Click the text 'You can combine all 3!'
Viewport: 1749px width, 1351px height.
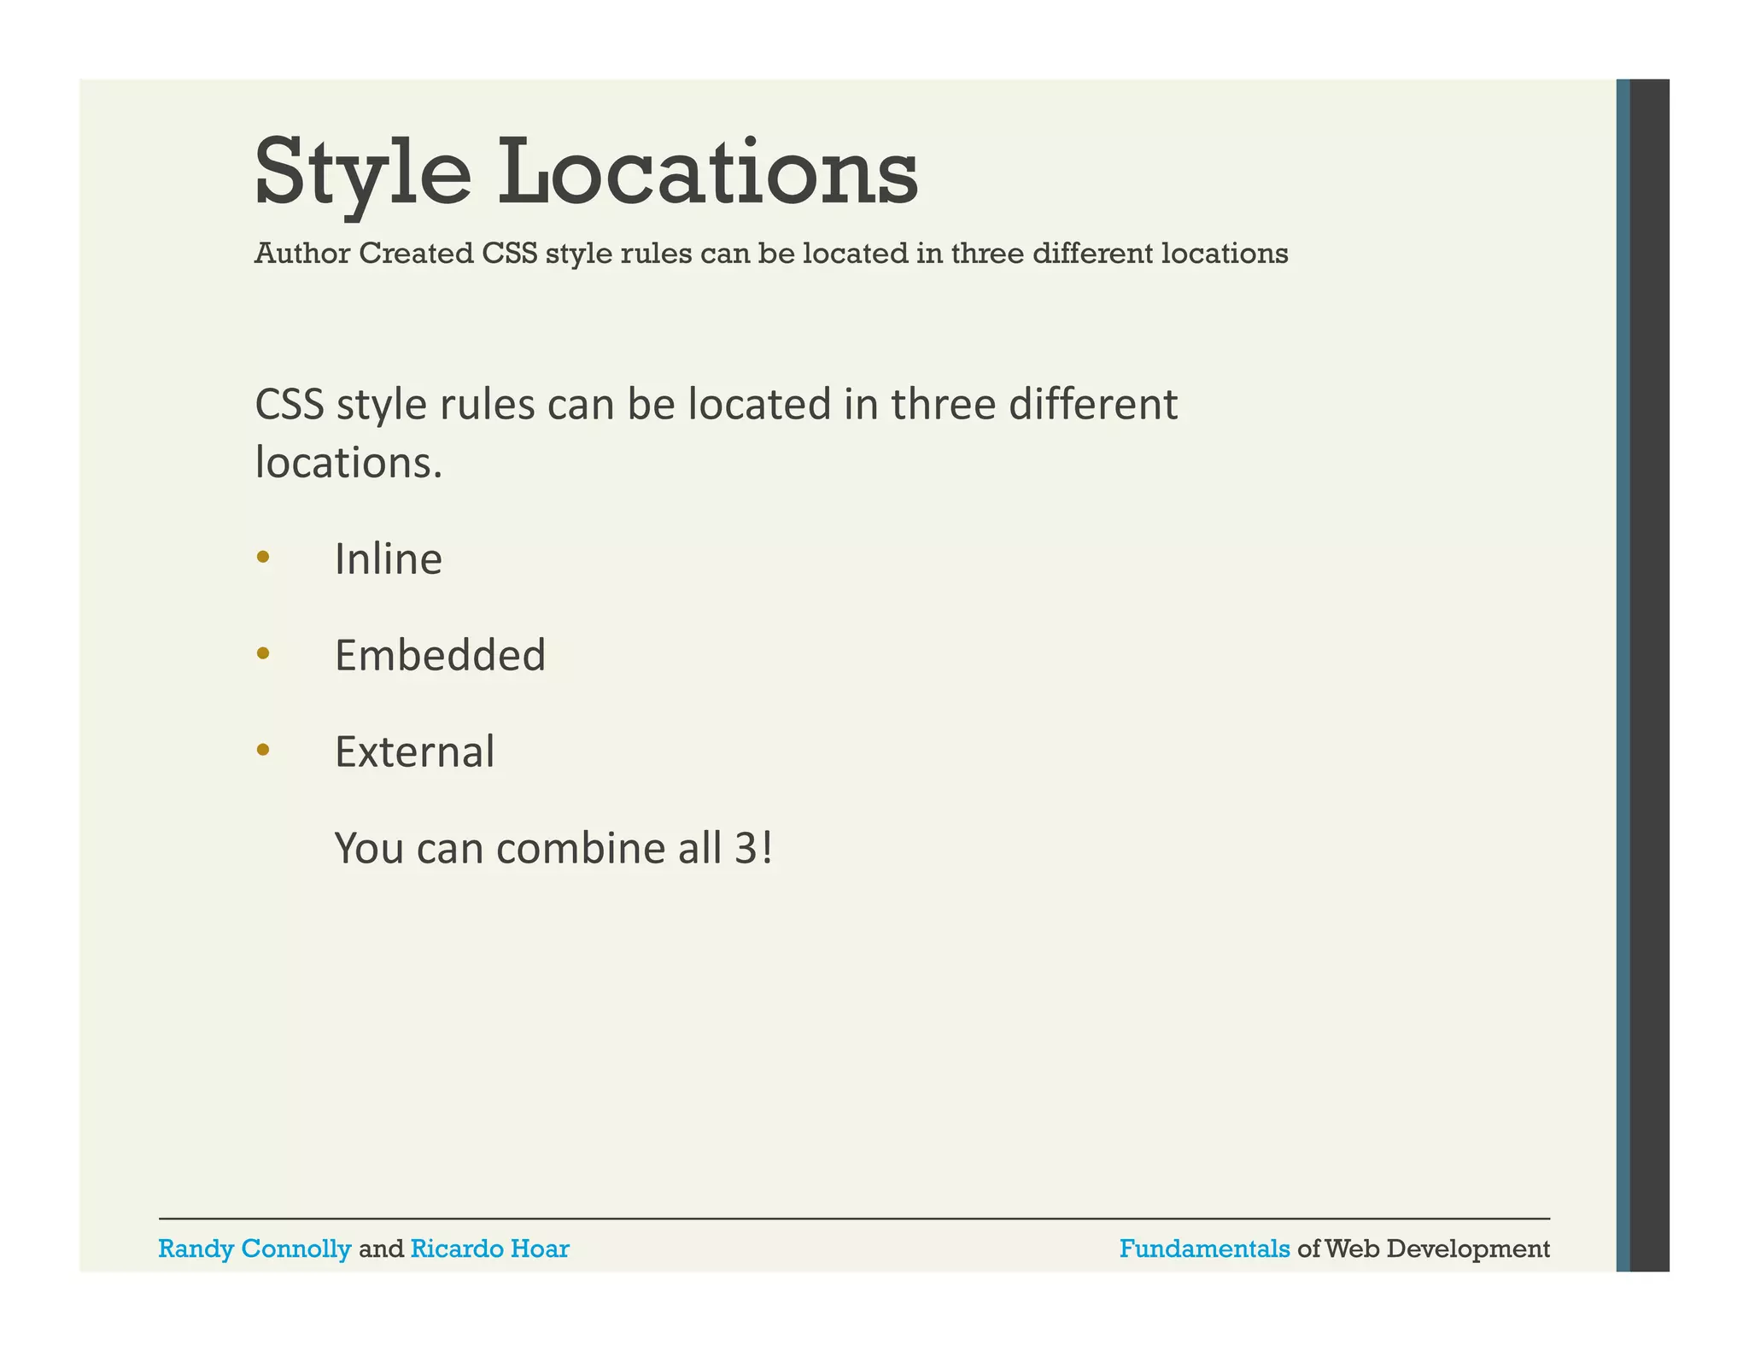point(553,848)
